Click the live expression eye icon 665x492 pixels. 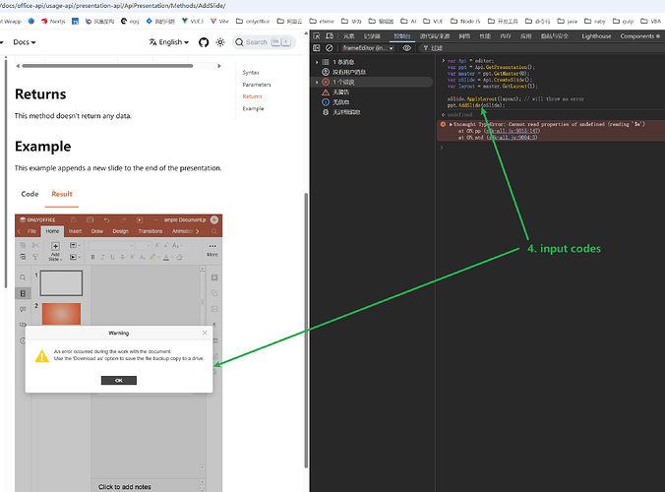coord(406,48)
